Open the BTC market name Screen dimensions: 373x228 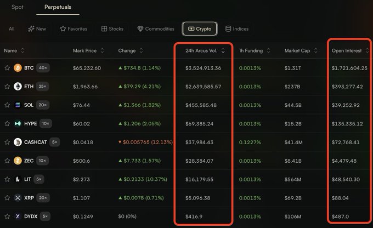(29, 68)
